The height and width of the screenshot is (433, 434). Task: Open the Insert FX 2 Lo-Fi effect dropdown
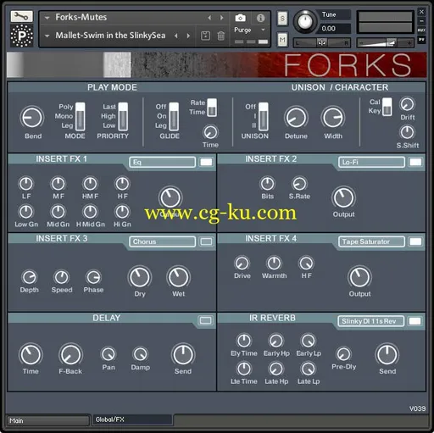[x=371, y=162]
